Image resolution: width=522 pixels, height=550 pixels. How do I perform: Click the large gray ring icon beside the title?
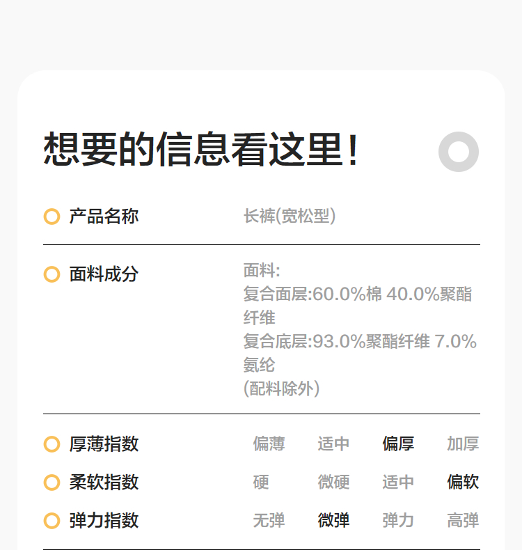click(x=459, y=151)
